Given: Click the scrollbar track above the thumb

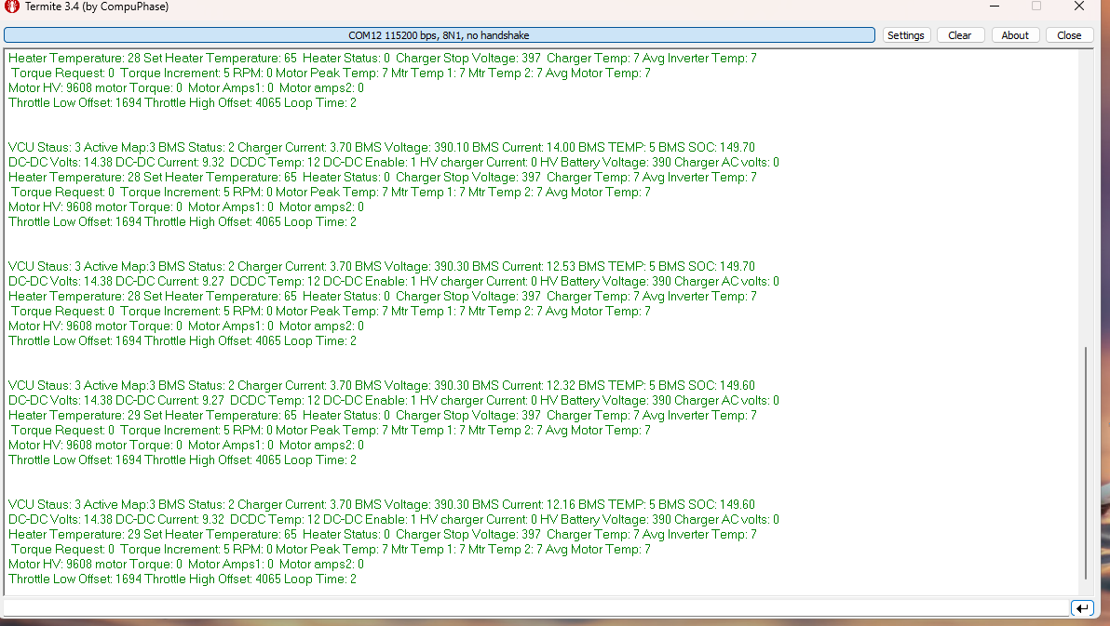Looking at the screenshot, I should 1084,195.
